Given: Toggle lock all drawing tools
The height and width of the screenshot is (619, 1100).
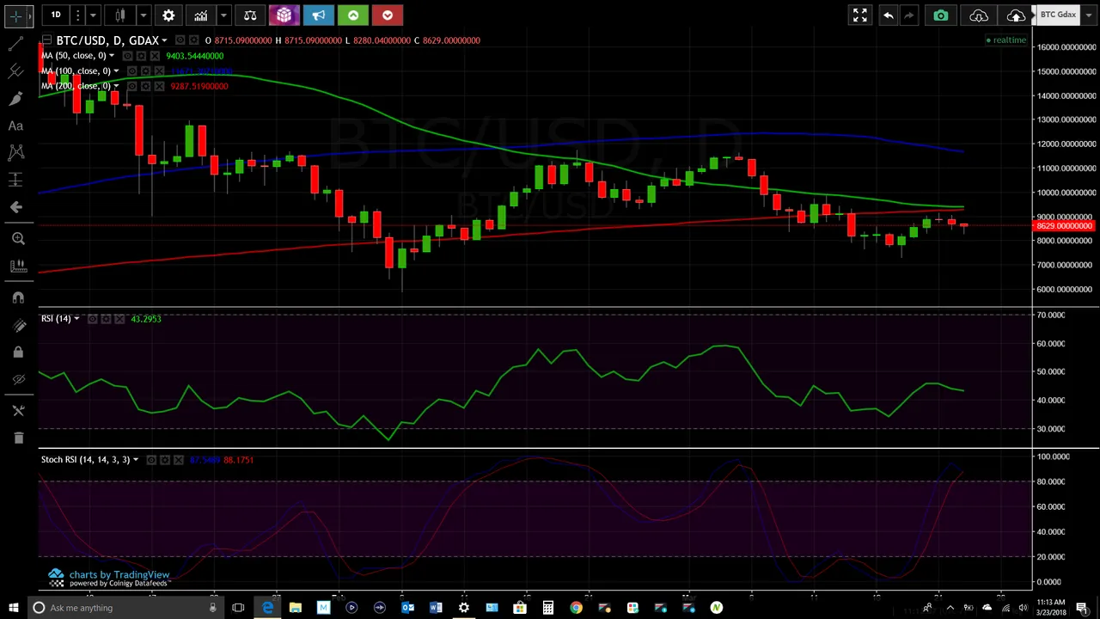Looking at the screenshot, I should click(x=18, y=352).
